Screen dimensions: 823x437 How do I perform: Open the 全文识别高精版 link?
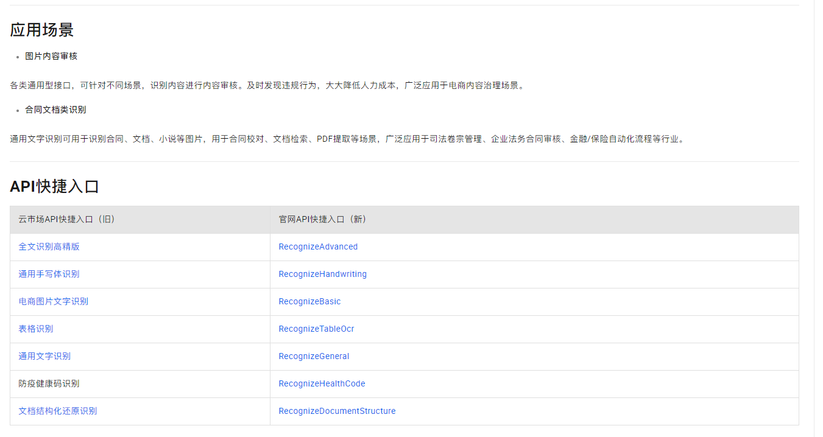[x=49, y=246]
